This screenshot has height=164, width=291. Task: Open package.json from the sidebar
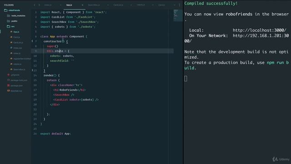pos(17,86)
